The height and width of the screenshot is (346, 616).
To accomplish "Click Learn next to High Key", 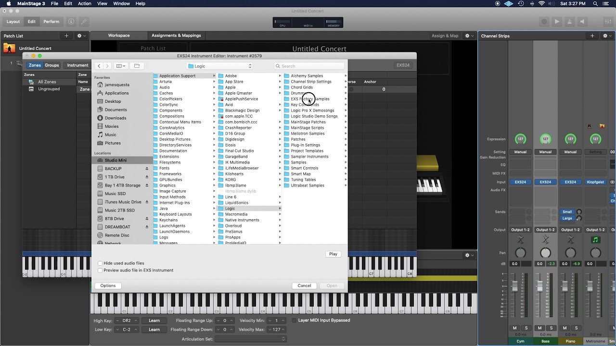I will tap(154, 321).
